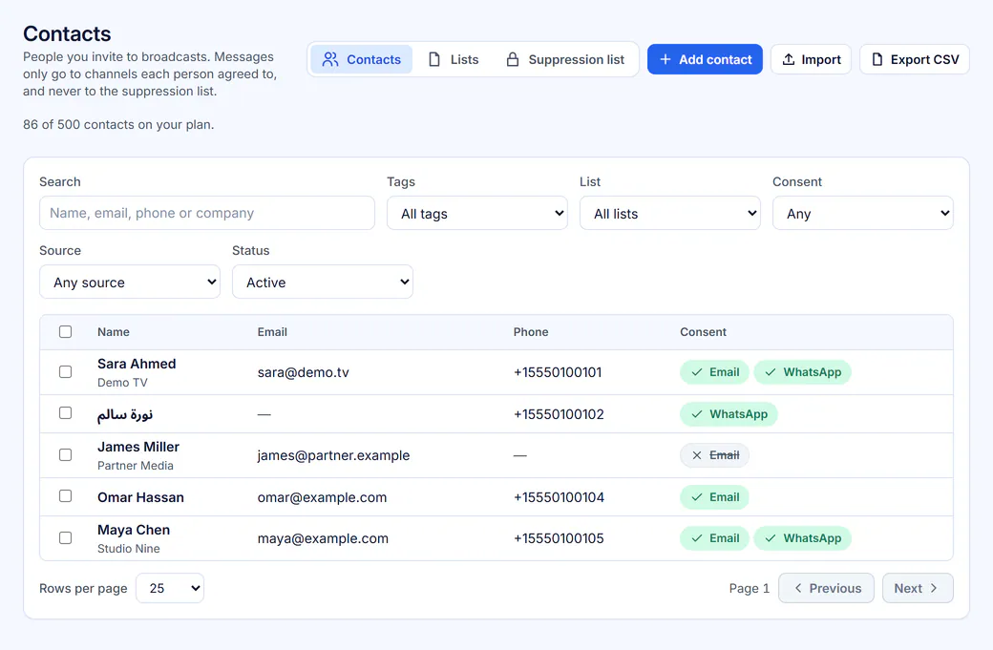Click Sara Ahmed's WhatsApp consent badge

coord(802,372)
